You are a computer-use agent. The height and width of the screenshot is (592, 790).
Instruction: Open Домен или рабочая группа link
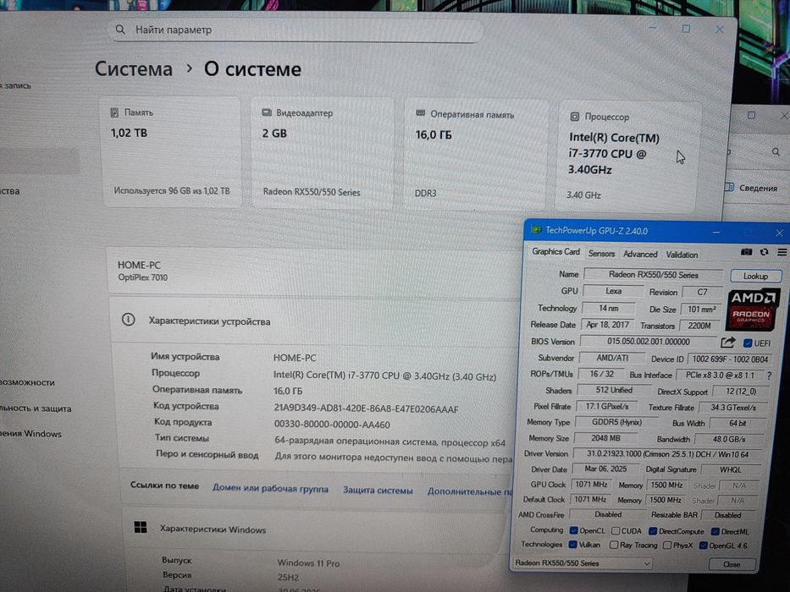pyautogui.click(x=270, y=488)
